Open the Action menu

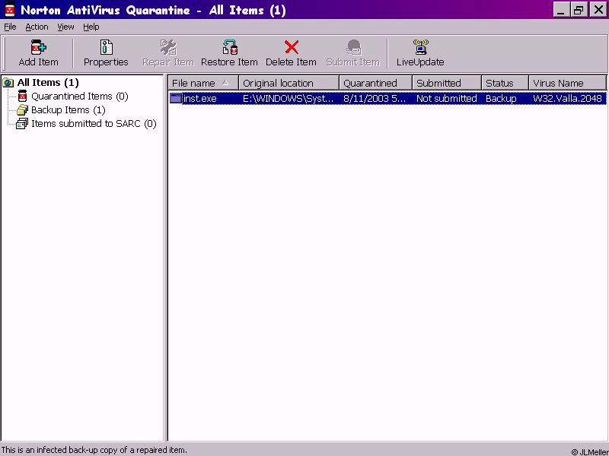tap(37, 27)
